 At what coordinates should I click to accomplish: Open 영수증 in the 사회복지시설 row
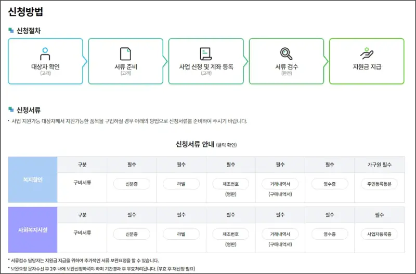[330, 234]
